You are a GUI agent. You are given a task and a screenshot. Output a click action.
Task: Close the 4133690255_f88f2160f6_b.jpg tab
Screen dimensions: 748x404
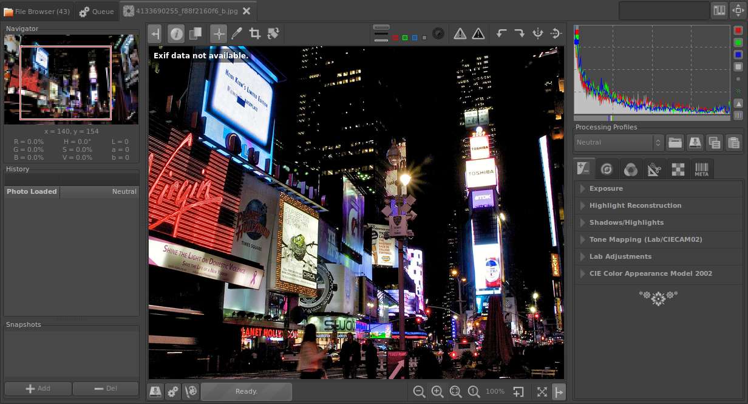[246, 11]
